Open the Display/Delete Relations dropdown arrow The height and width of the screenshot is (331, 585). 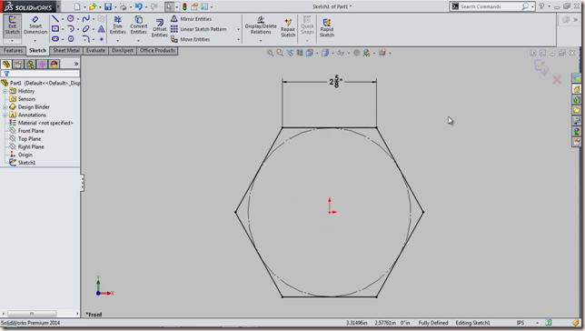point(261,40)
